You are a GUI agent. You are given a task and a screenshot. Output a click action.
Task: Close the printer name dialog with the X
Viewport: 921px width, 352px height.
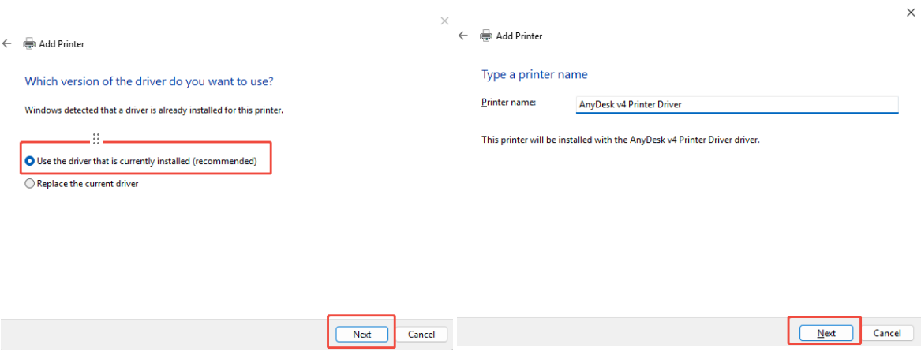pos(912,11)
